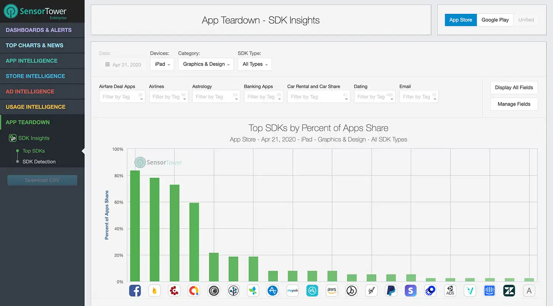Open the Airlines tag filter
The image size is (553, 306).
(169, 97)
